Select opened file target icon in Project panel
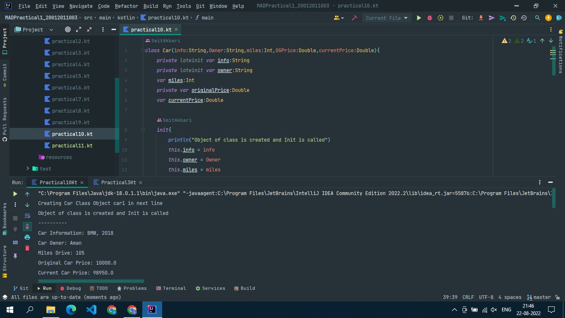 click(x=68, y=29)
